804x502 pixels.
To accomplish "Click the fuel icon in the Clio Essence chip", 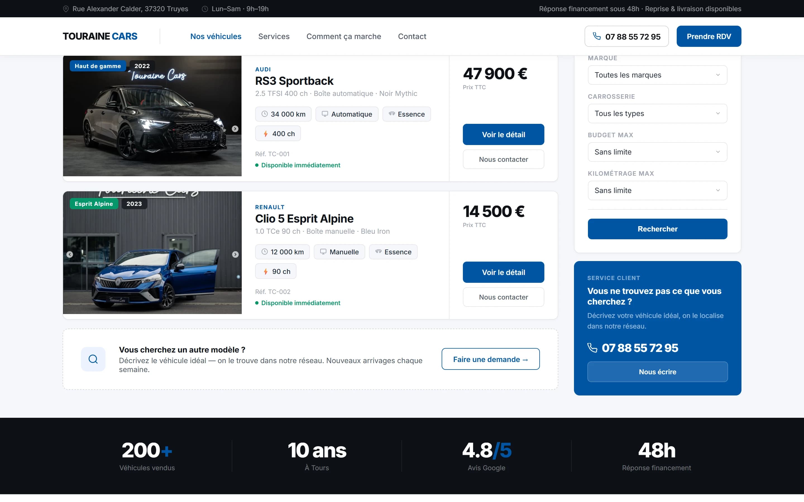I will coord(379,252).
